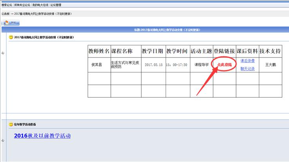Click teacher name 侯其昌 cell

click(x=96, y=65)
